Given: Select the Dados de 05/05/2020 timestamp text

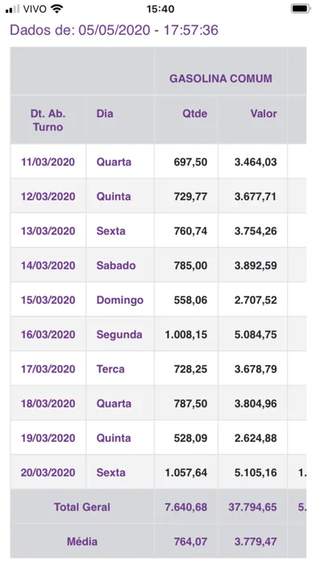Looking at the screenshot, I should [114, 30].
